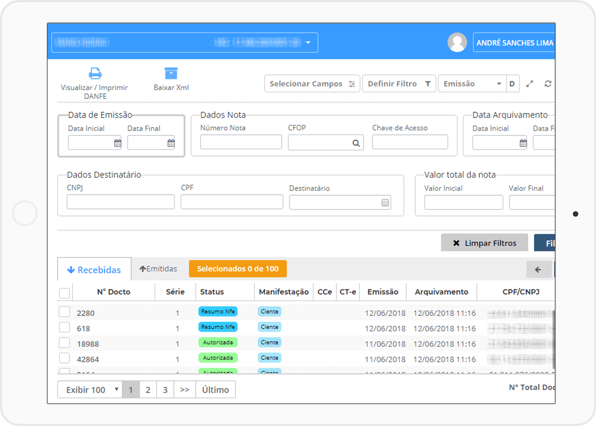This screenshot has height=426, width=596.
Task: Switch to the Emitidas tab
Action: click(158, 269)
